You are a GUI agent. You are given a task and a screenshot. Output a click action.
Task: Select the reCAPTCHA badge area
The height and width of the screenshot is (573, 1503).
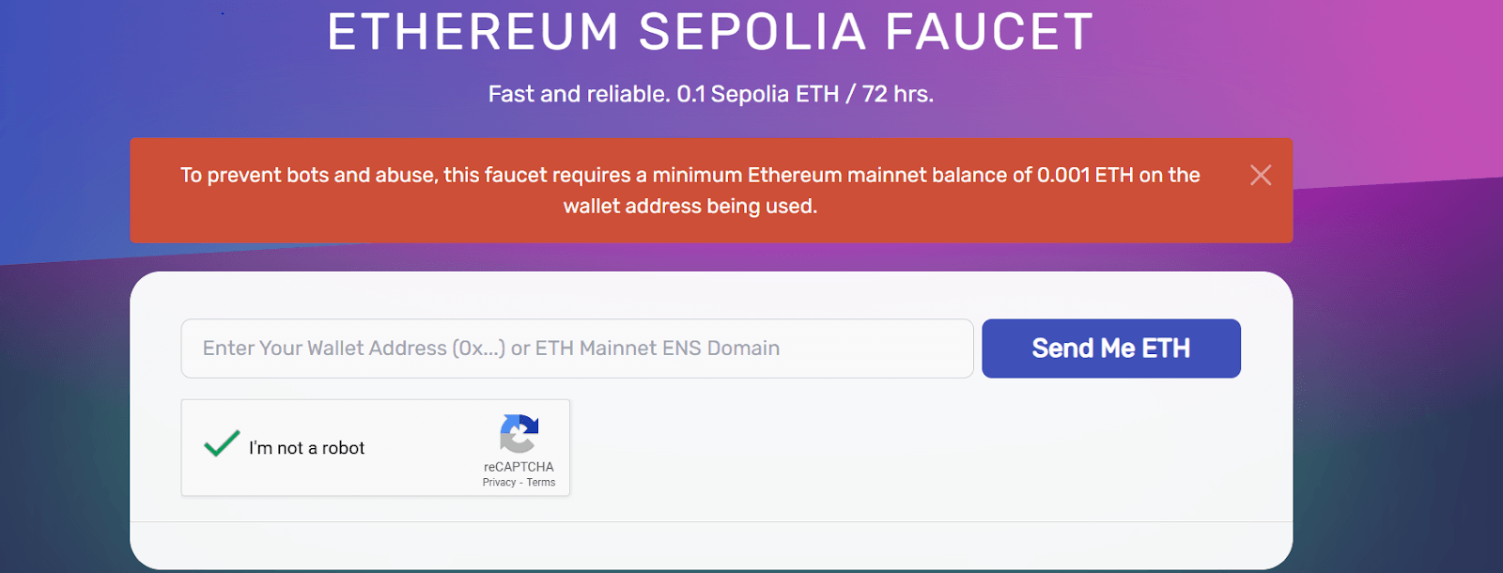(x=519, y=449)
